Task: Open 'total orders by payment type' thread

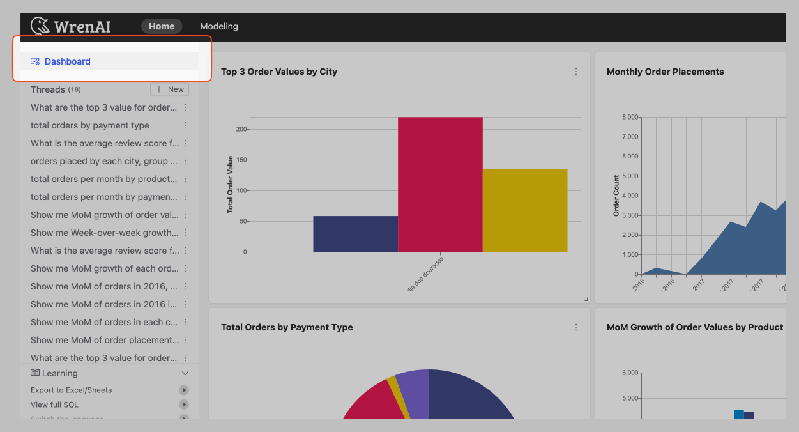Action: pyautogui.click(x=90, y=125)
